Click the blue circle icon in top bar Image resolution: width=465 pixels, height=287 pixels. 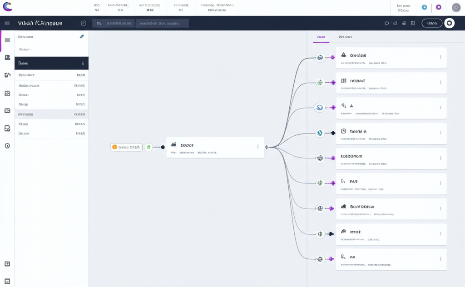(424, 7)
